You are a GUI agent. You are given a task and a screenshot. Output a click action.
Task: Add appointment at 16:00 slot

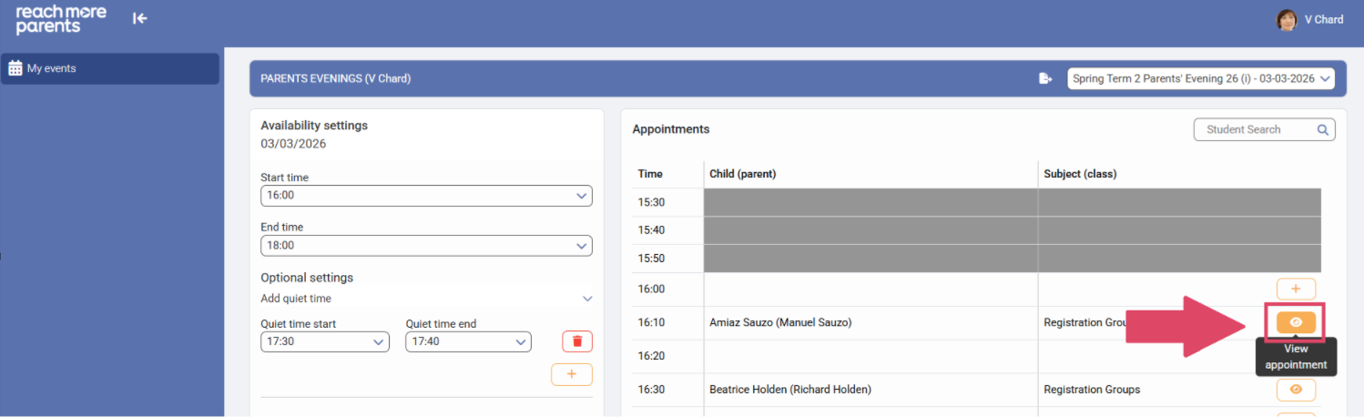1296,290
